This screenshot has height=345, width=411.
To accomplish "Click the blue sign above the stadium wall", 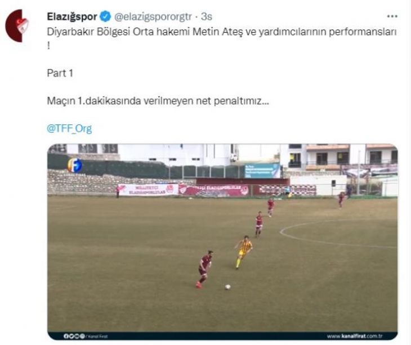I will click(x=262, y=171).
